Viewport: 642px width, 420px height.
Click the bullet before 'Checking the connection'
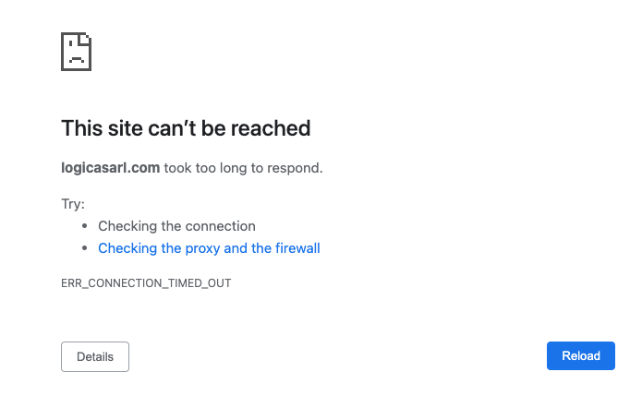[85, 226]
